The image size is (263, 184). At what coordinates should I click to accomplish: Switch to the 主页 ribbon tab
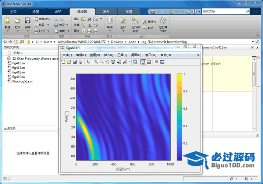coord(13,12)
